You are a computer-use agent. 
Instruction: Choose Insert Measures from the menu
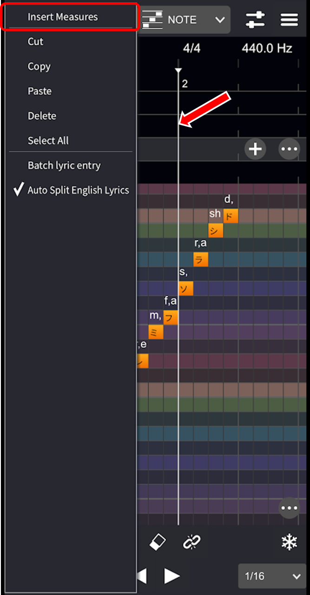[63, 17]
